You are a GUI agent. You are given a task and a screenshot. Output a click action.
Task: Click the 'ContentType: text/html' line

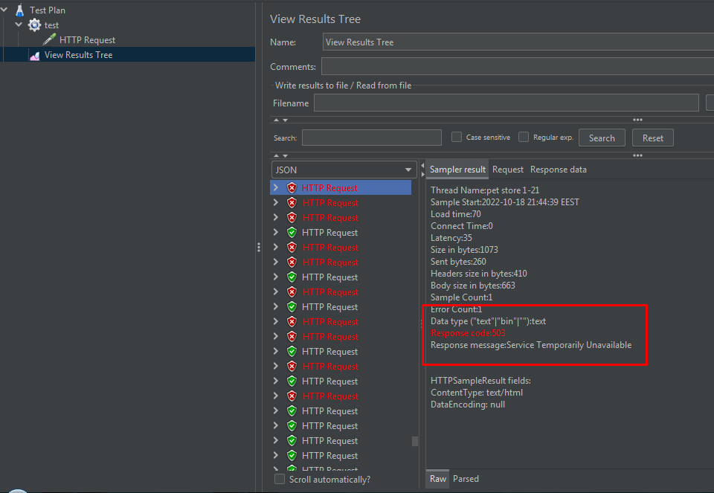(x=477, y=393)
